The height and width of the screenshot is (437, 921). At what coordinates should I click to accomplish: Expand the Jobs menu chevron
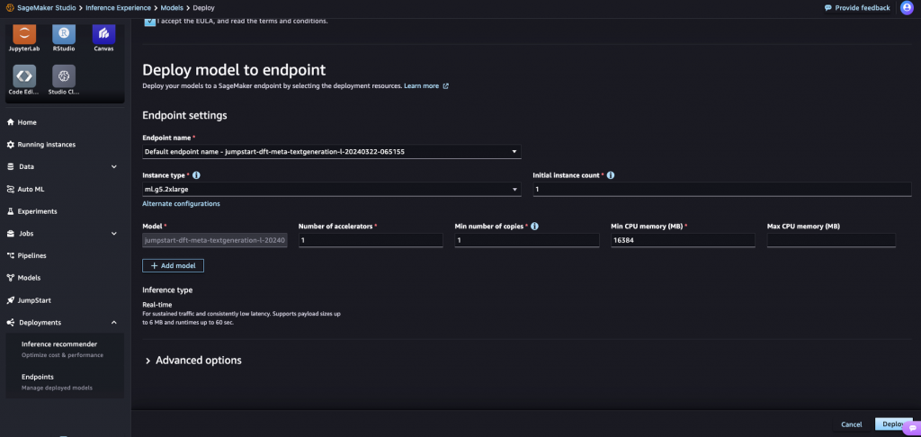pos(114,233)
